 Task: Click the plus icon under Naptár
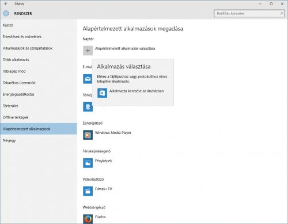pyautogui.click(x=88, y=51)
